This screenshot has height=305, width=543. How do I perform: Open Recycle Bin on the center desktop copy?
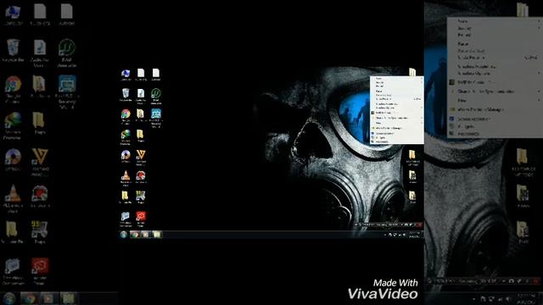tap(126, 93)
